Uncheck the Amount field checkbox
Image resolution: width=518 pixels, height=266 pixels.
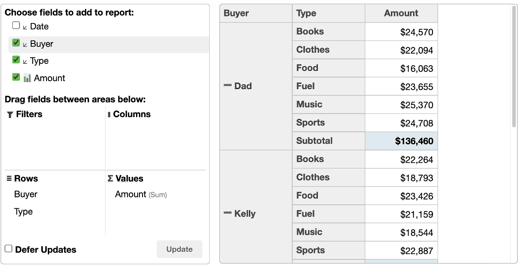16,77
